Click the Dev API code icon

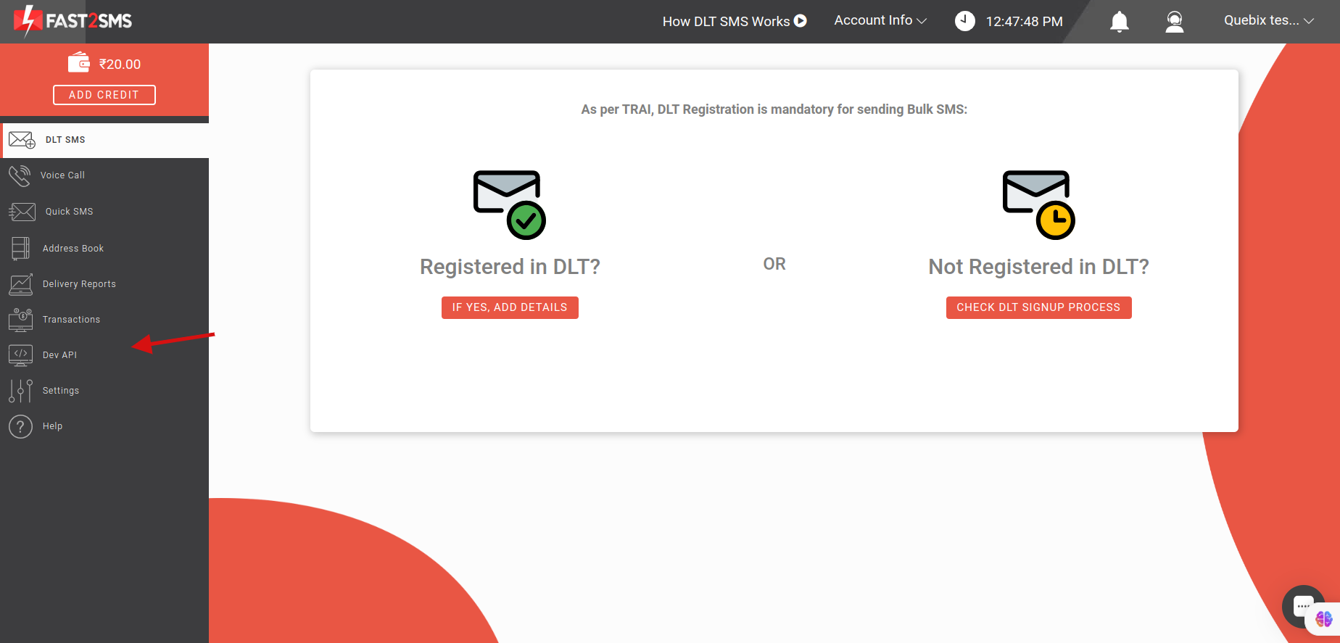click(20, 355)
